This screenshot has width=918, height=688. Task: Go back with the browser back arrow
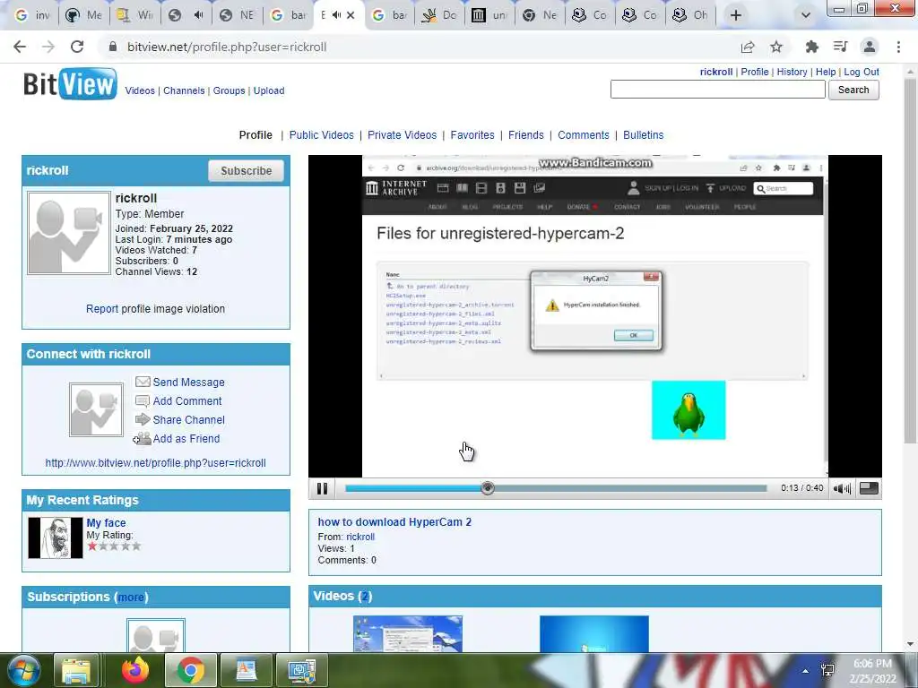[20, 47]
